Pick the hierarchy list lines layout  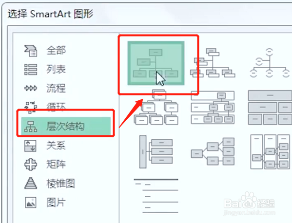click(x=156, y=196)
